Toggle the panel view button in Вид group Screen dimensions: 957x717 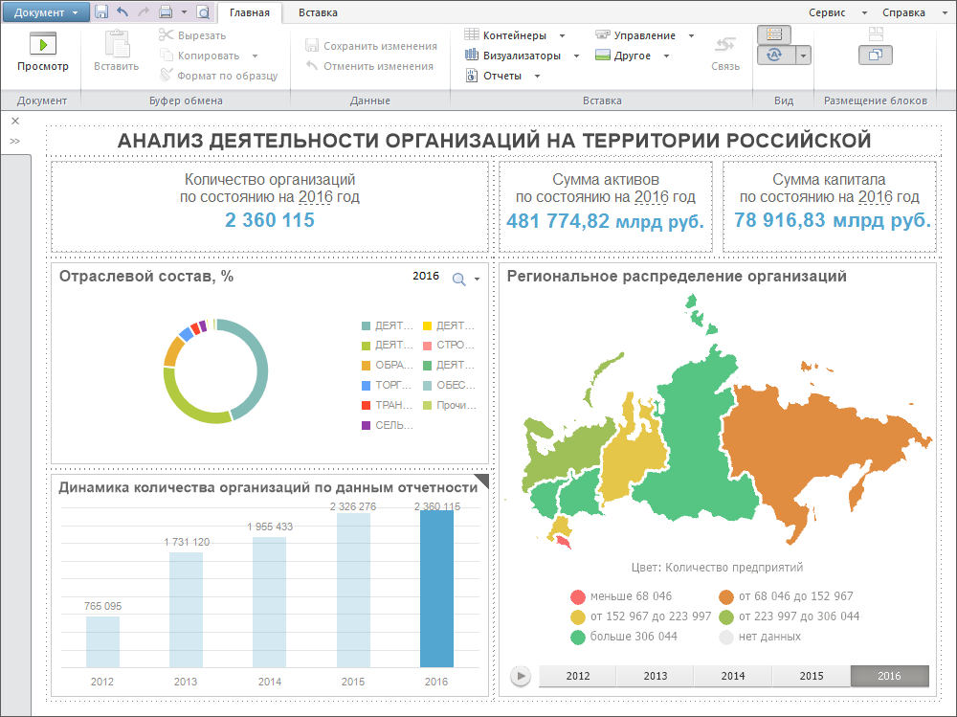pyautogui.click(x=773, y=34)
